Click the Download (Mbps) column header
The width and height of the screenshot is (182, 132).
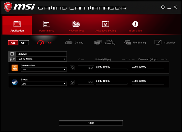(x=148, y=59)
